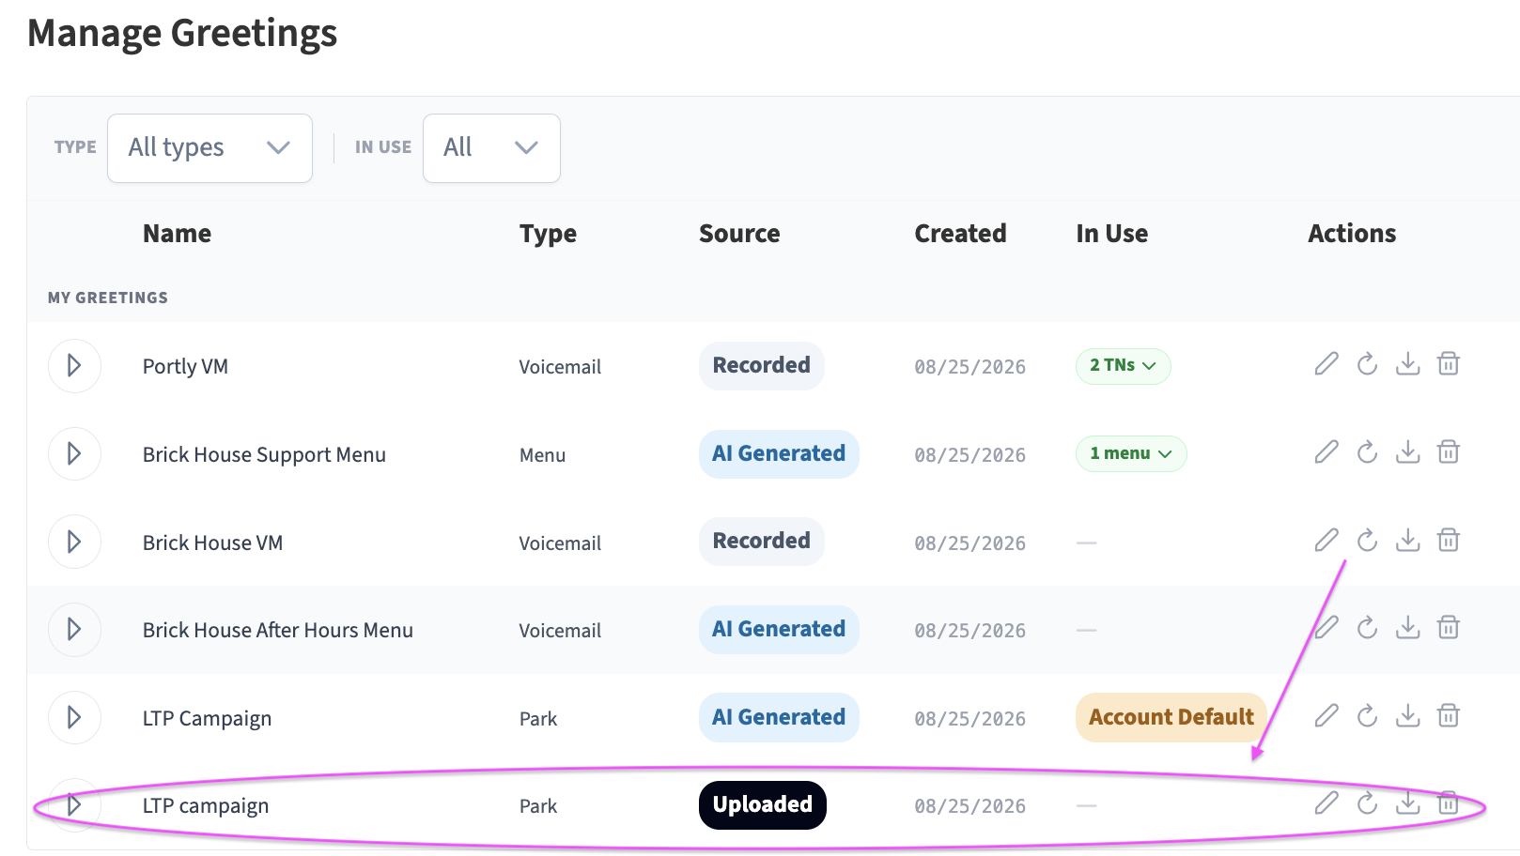The width and height of the screenshot is (1520, 856).
Task: Click the AI Generated badge in Account Default row
Action: point(779,718)
